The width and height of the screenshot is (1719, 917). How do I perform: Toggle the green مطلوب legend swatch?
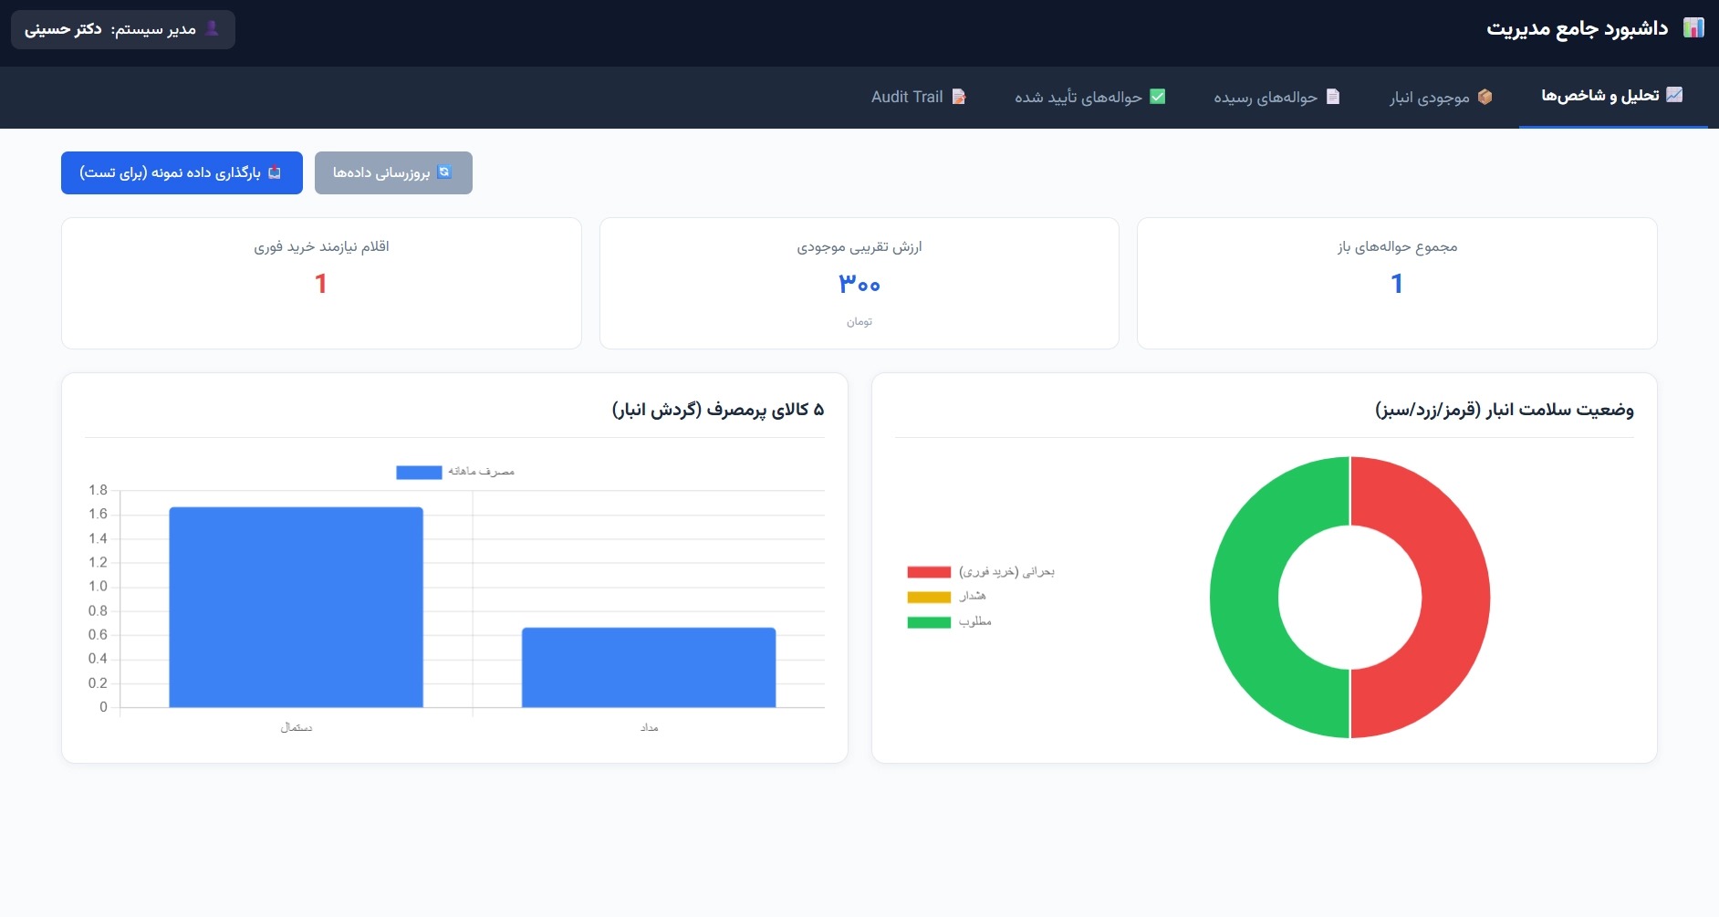[x=929, y=622]
